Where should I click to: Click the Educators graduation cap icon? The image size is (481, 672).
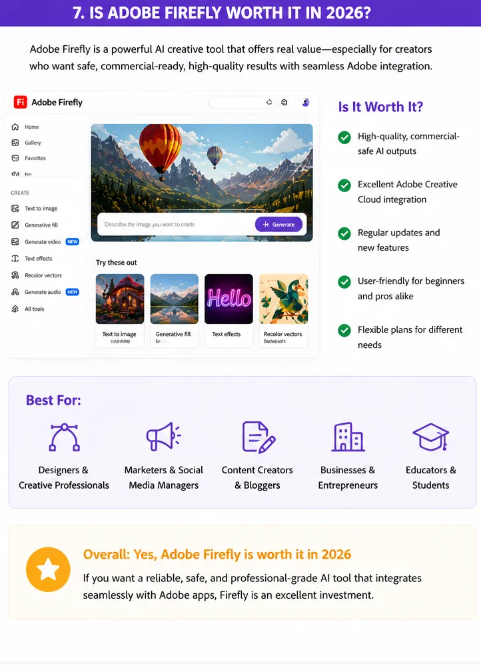[x=431, y=437]
